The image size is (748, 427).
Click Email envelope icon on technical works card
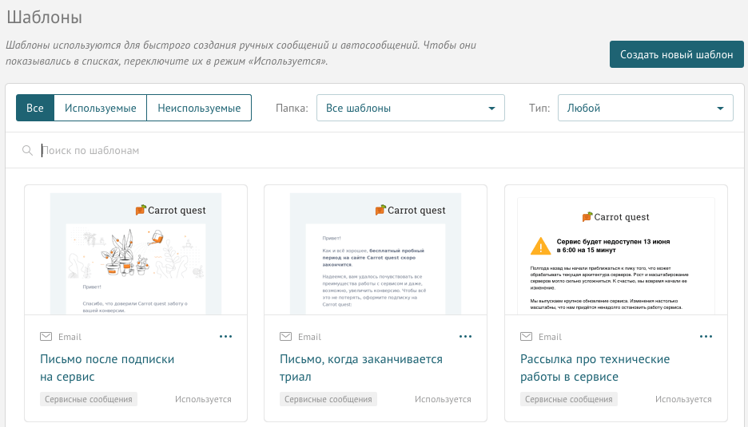[527, 337]
